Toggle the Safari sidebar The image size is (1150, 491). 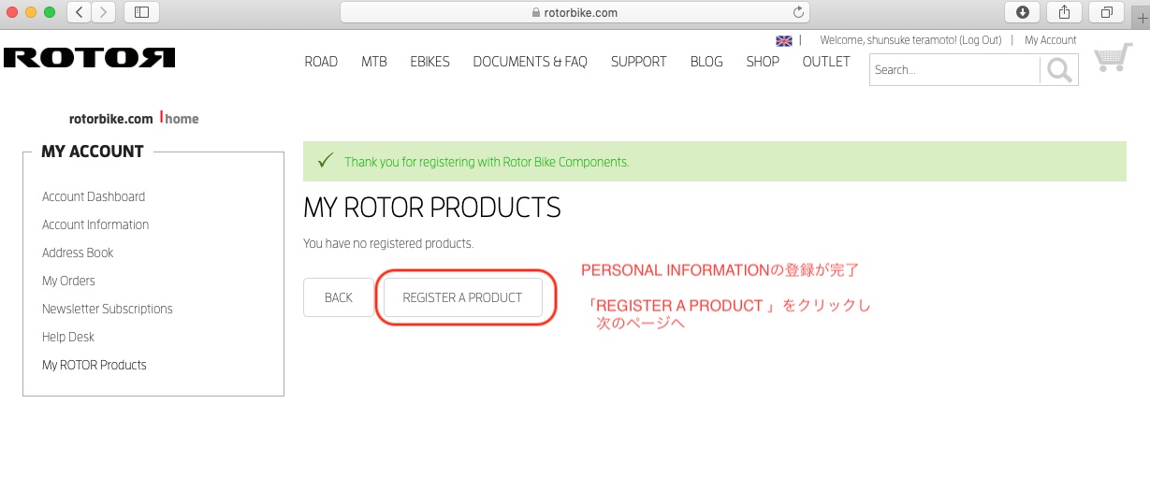(141, 12)
